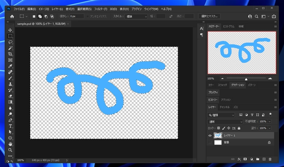Select the Gradient tool

tap(10, 102)
